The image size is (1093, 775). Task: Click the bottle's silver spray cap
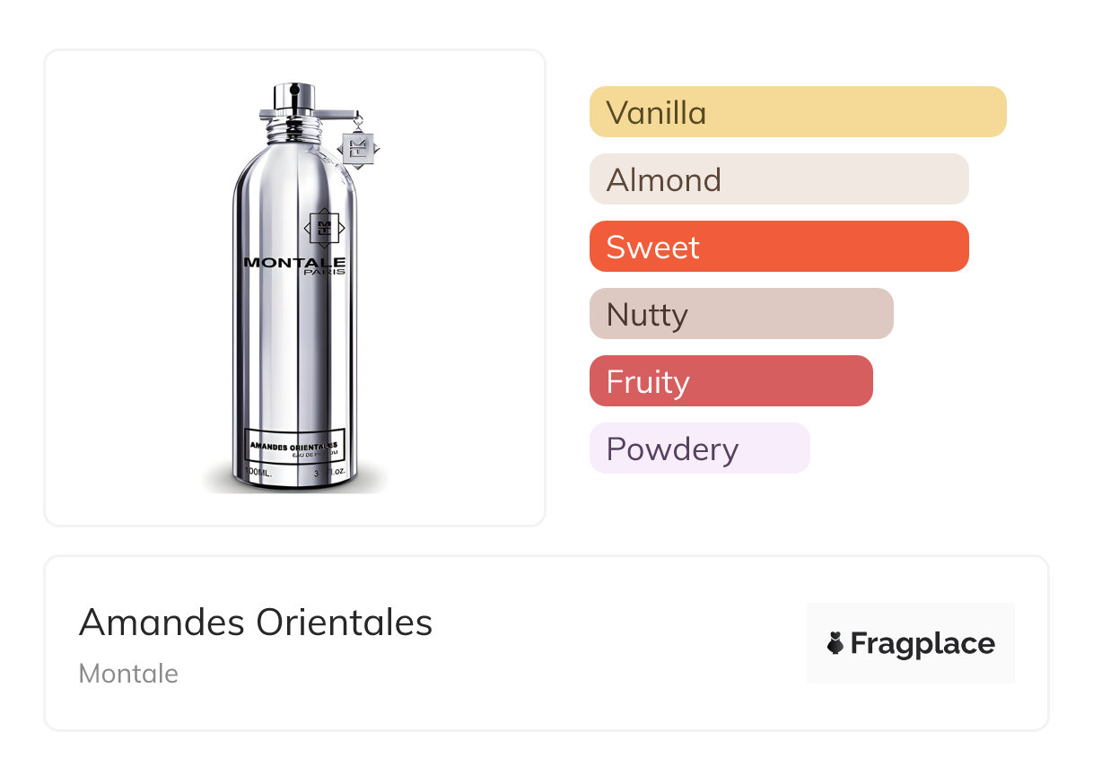pyautogui.click(x=294, y=96)
